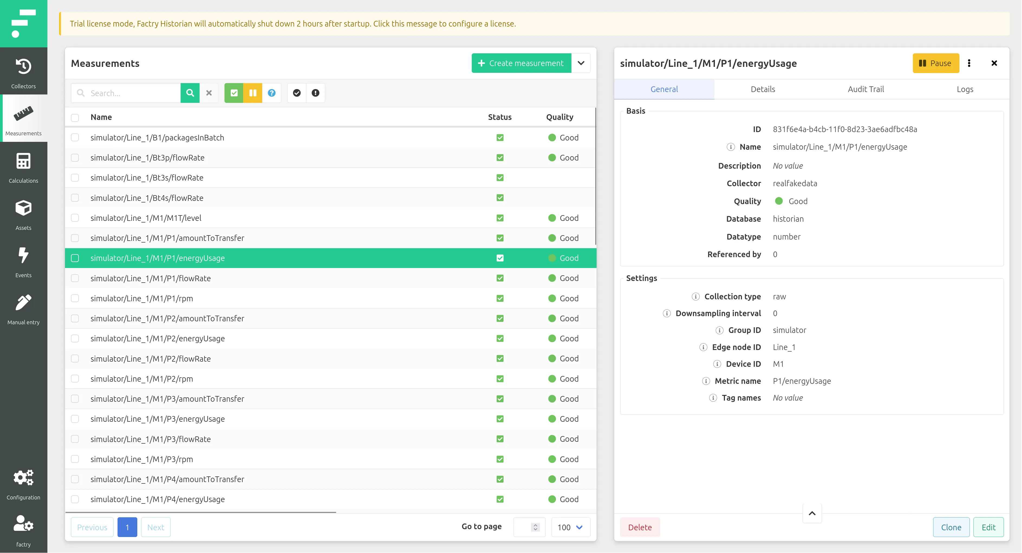The image size is (1022, 553).
Task: Filter by good quality checkmark icon
Action: 297,93
